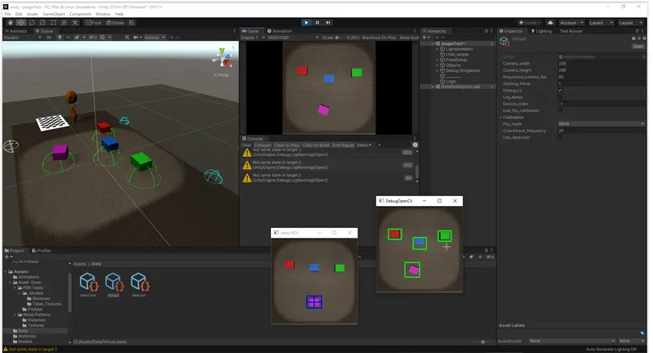Switch to the Animation tab
The image size is (653, 353).
coord(279,31)
